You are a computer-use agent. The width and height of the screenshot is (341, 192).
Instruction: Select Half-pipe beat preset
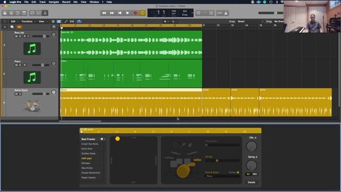pos(86,158)
